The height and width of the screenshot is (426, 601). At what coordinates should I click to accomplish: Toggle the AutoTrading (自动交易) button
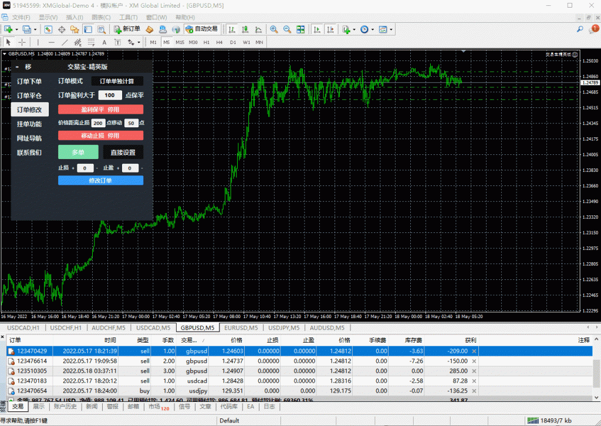click(201, 29)
